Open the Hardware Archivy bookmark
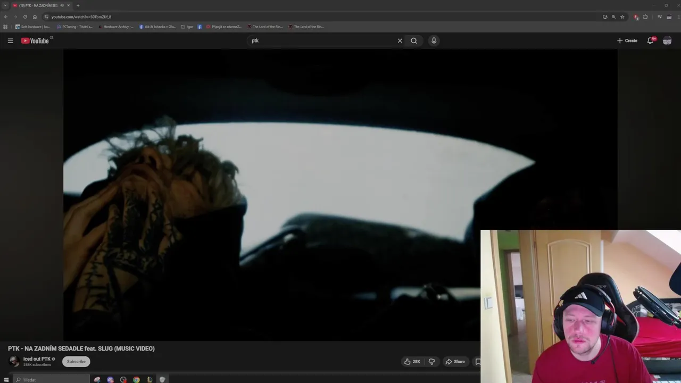The image size is (681, 383). tap(115, 27)
